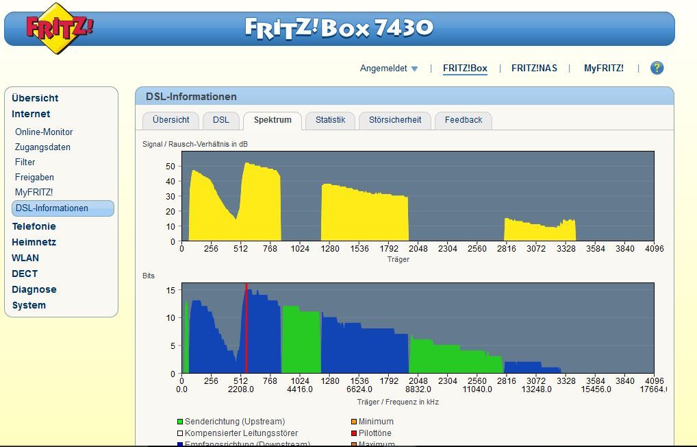Expand the Telefonie menu section
The width and height of the screenshot is (697, 447).
pyautogui.click(x=34, y=227)
